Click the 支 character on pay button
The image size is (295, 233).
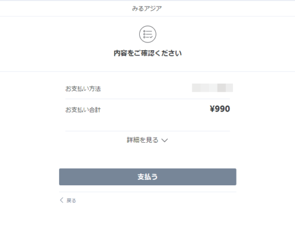pos(141,177)
